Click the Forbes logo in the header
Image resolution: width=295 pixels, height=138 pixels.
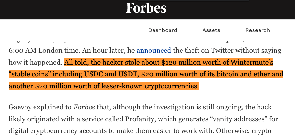[146, 8]
